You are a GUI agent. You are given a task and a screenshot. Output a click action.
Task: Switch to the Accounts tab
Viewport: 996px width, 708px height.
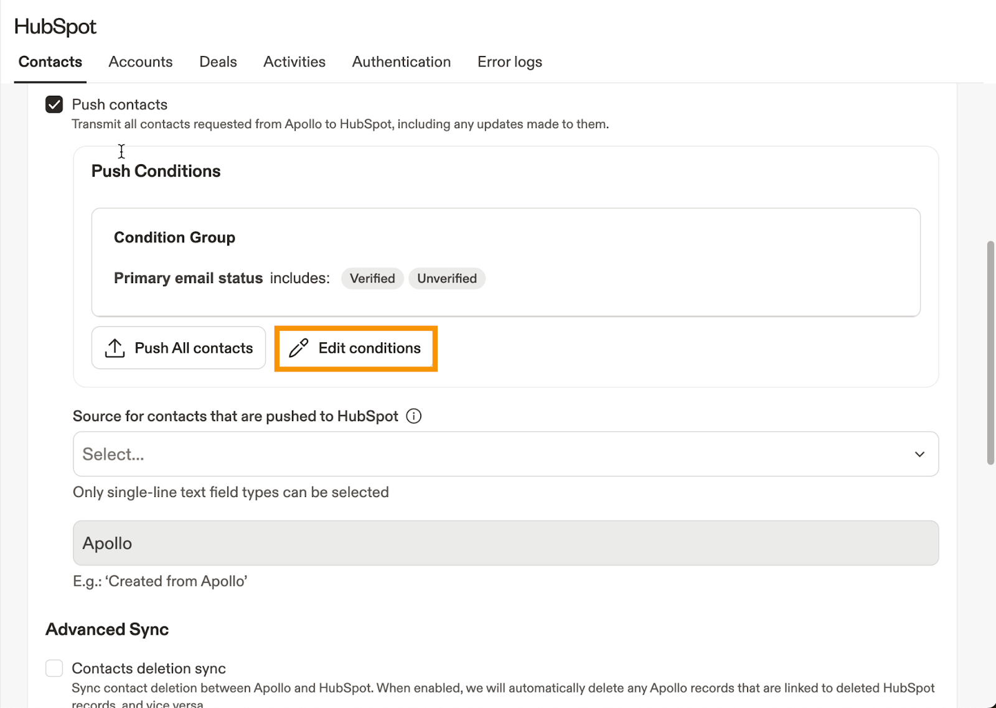point(140,62)
